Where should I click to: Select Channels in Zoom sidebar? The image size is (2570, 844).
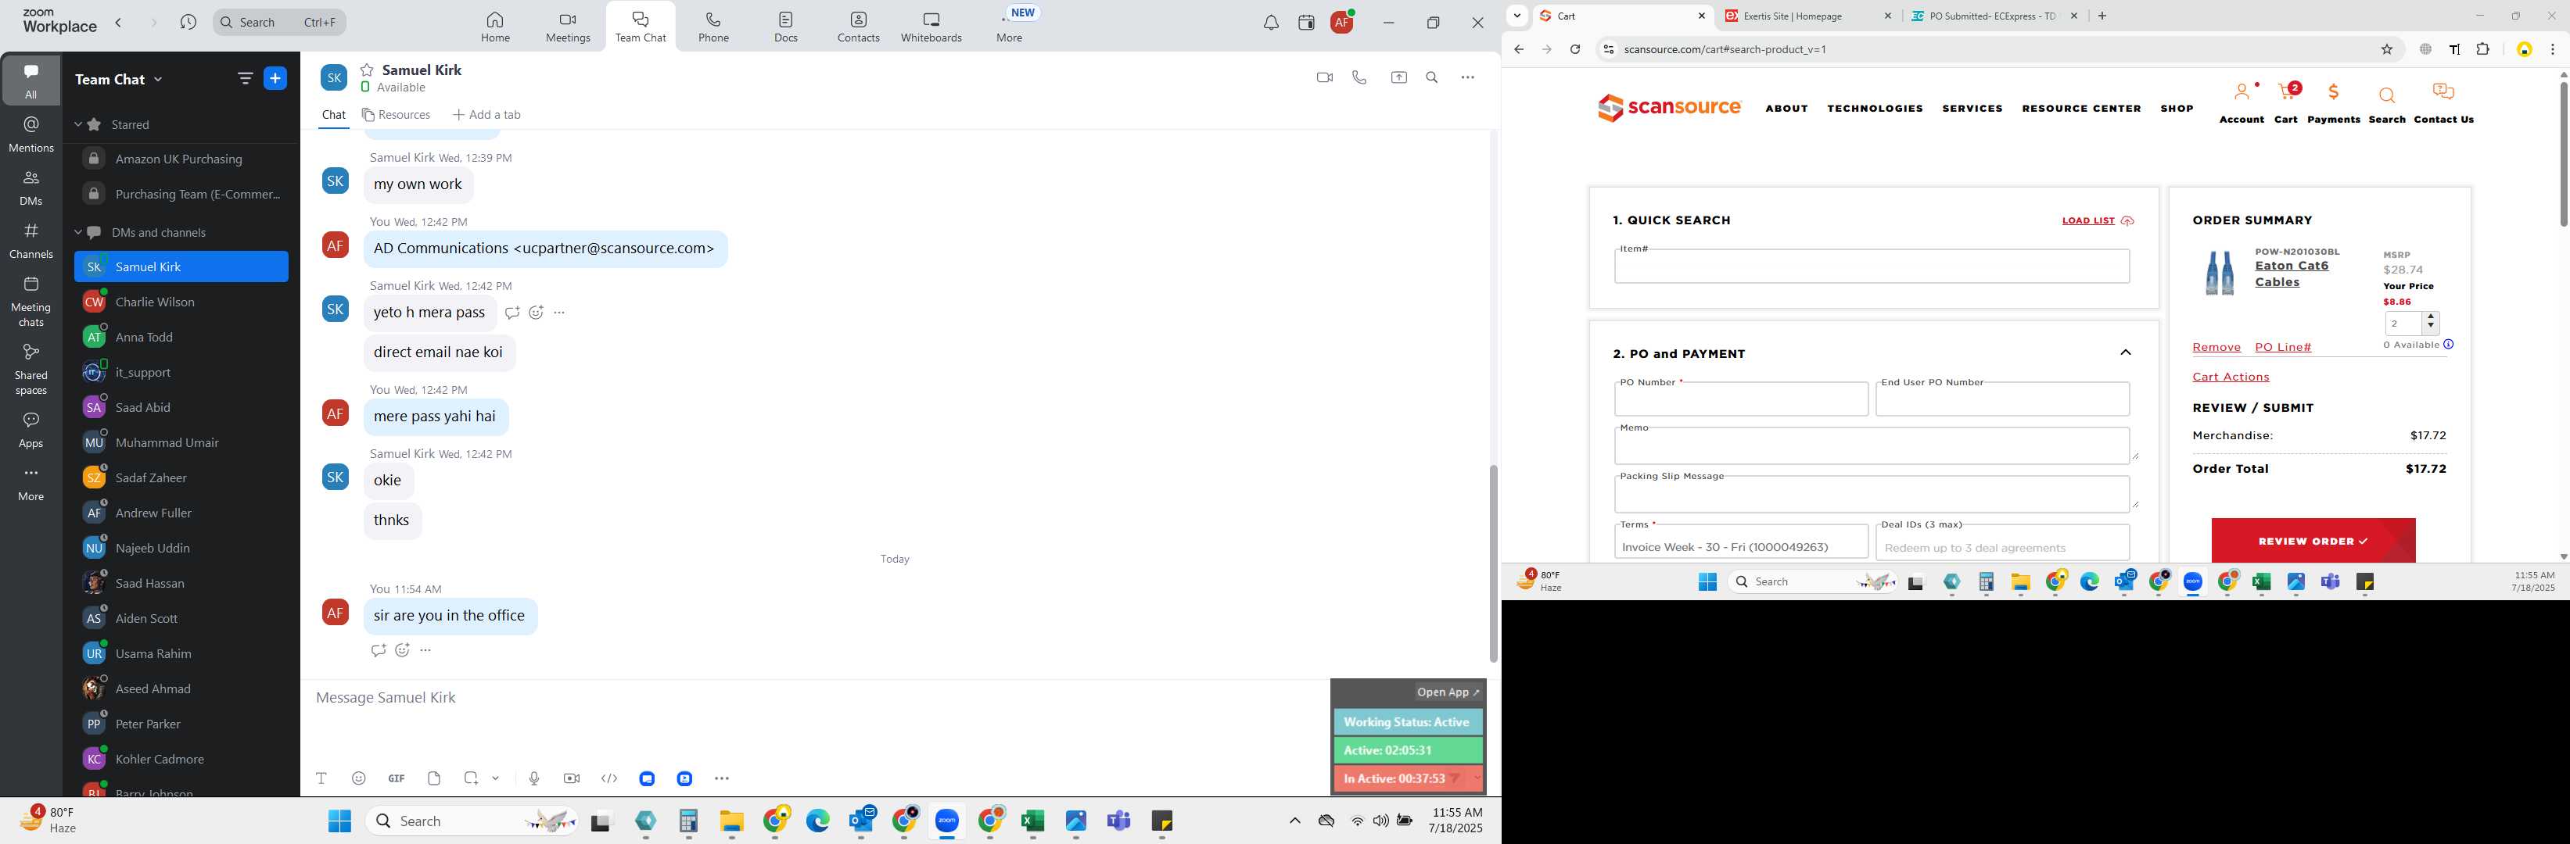click(x=31, y=240)
